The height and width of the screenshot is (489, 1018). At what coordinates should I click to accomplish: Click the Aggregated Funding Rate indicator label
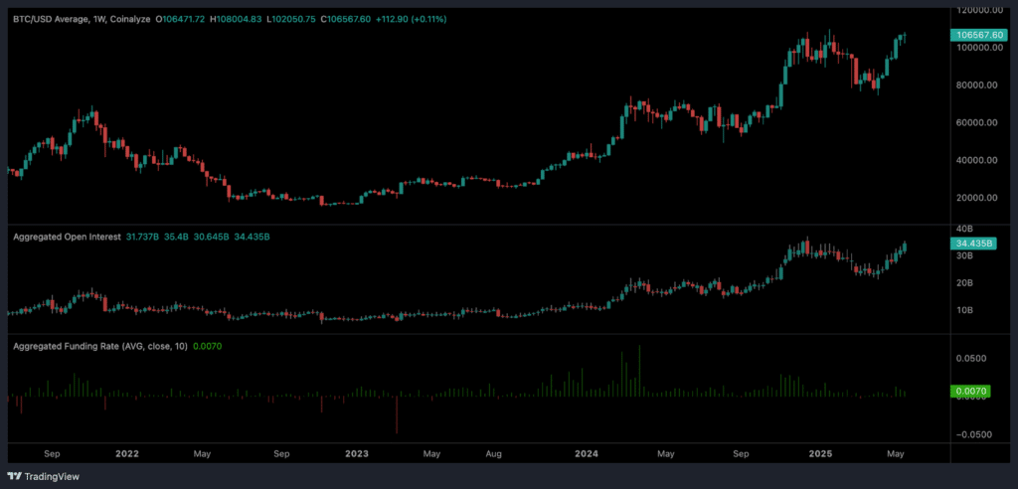pyautogui.click(x=100, y=346)
